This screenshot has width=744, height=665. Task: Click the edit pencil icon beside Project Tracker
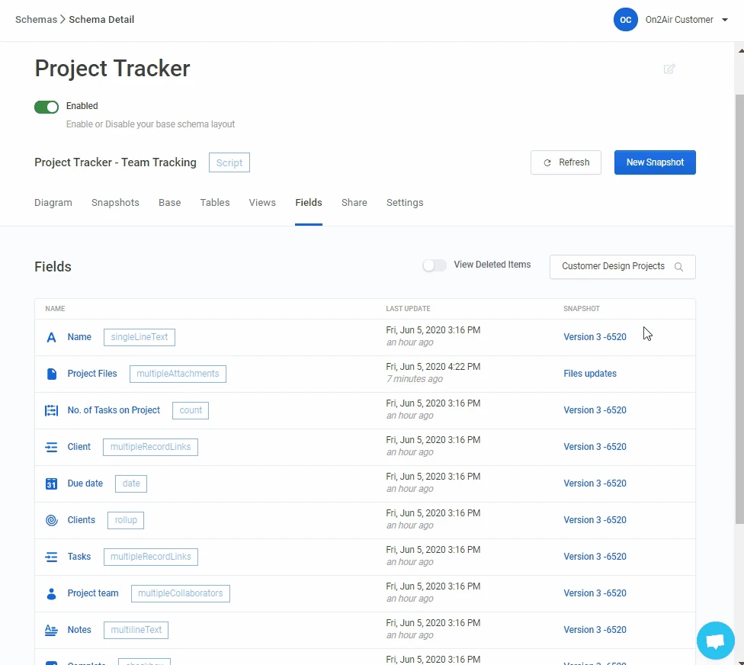[669, 69]
